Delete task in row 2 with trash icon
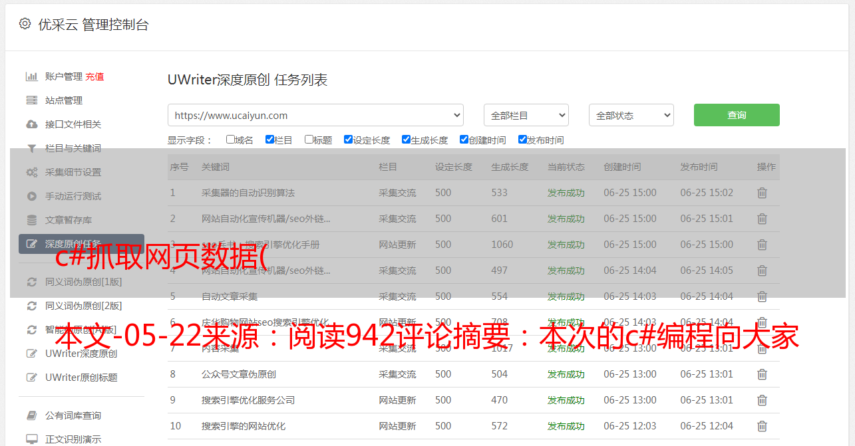Screen dimensions: 855x446 click(x=762, y=219)
